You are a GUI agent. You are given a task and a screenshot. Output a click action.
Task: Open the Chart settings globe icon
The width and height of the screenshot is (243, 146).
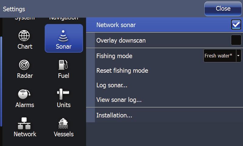[x=24, y=36]
